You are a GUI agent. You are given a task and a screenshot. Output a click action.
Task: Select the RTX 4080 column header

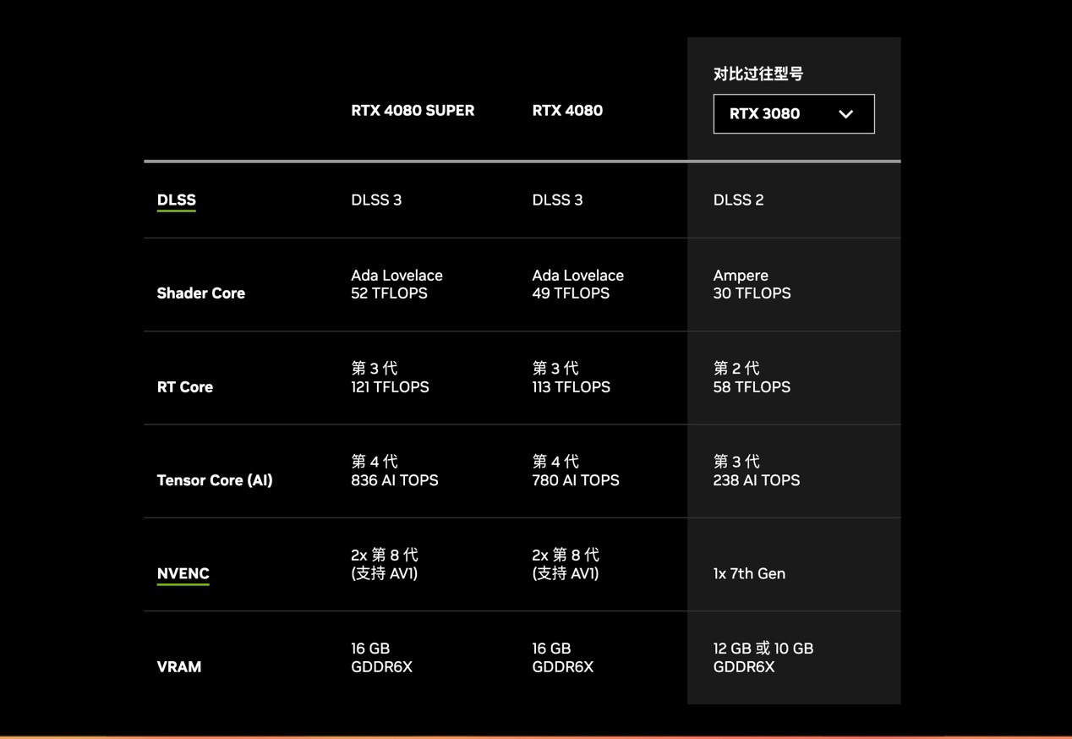pos(567,110)
